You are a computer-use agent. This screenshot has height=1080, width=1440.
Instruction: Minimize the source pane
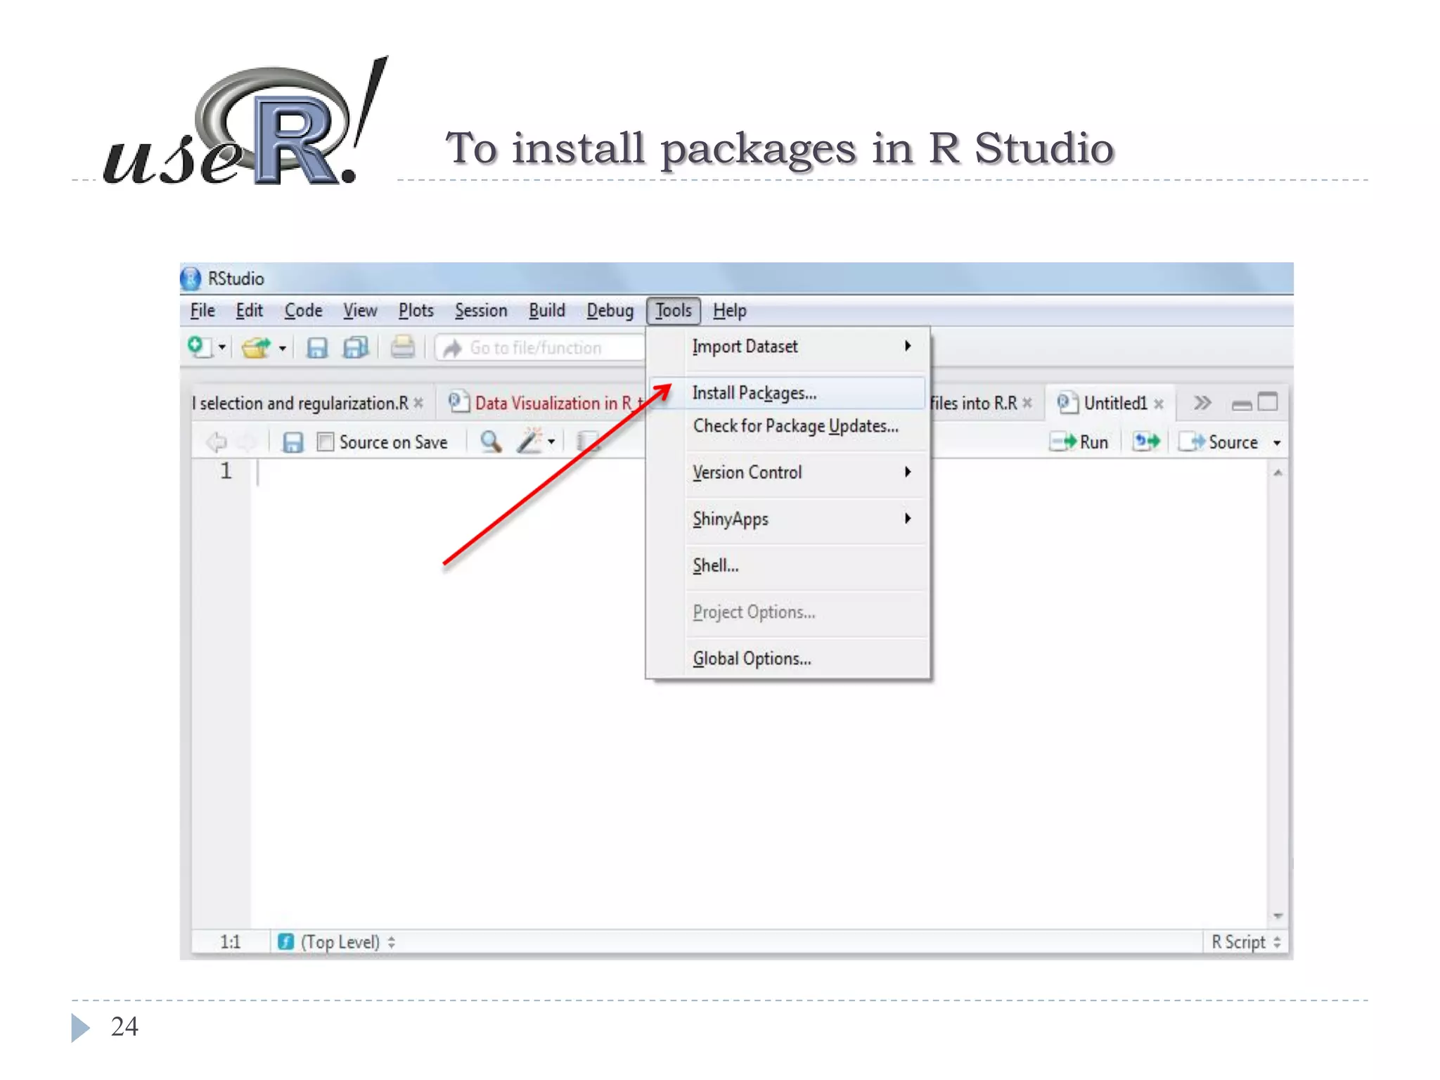(1242, 404)
